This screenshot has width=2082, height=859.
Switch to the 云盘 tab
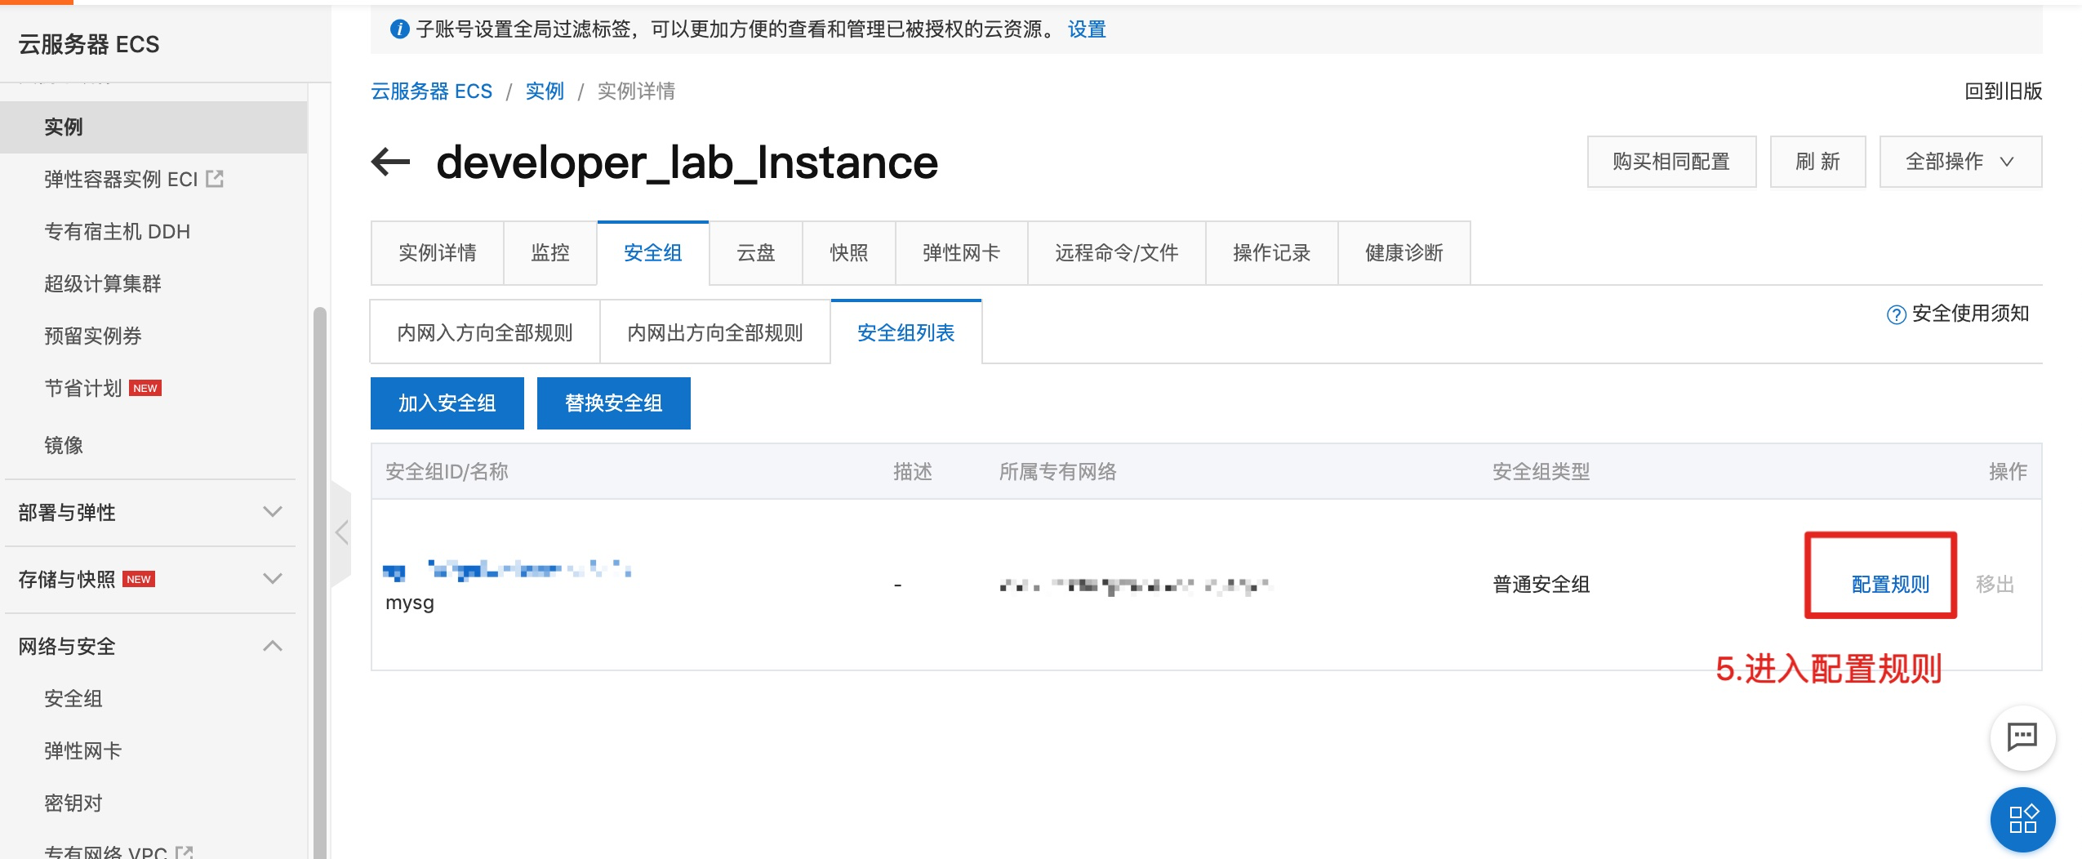755,253
